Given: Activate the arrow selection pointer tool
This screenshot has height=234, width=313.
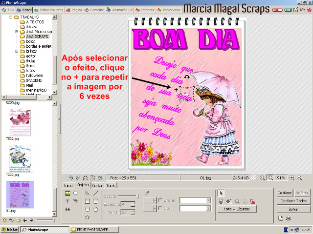Looking at the screenshot, I should point(221,193).
